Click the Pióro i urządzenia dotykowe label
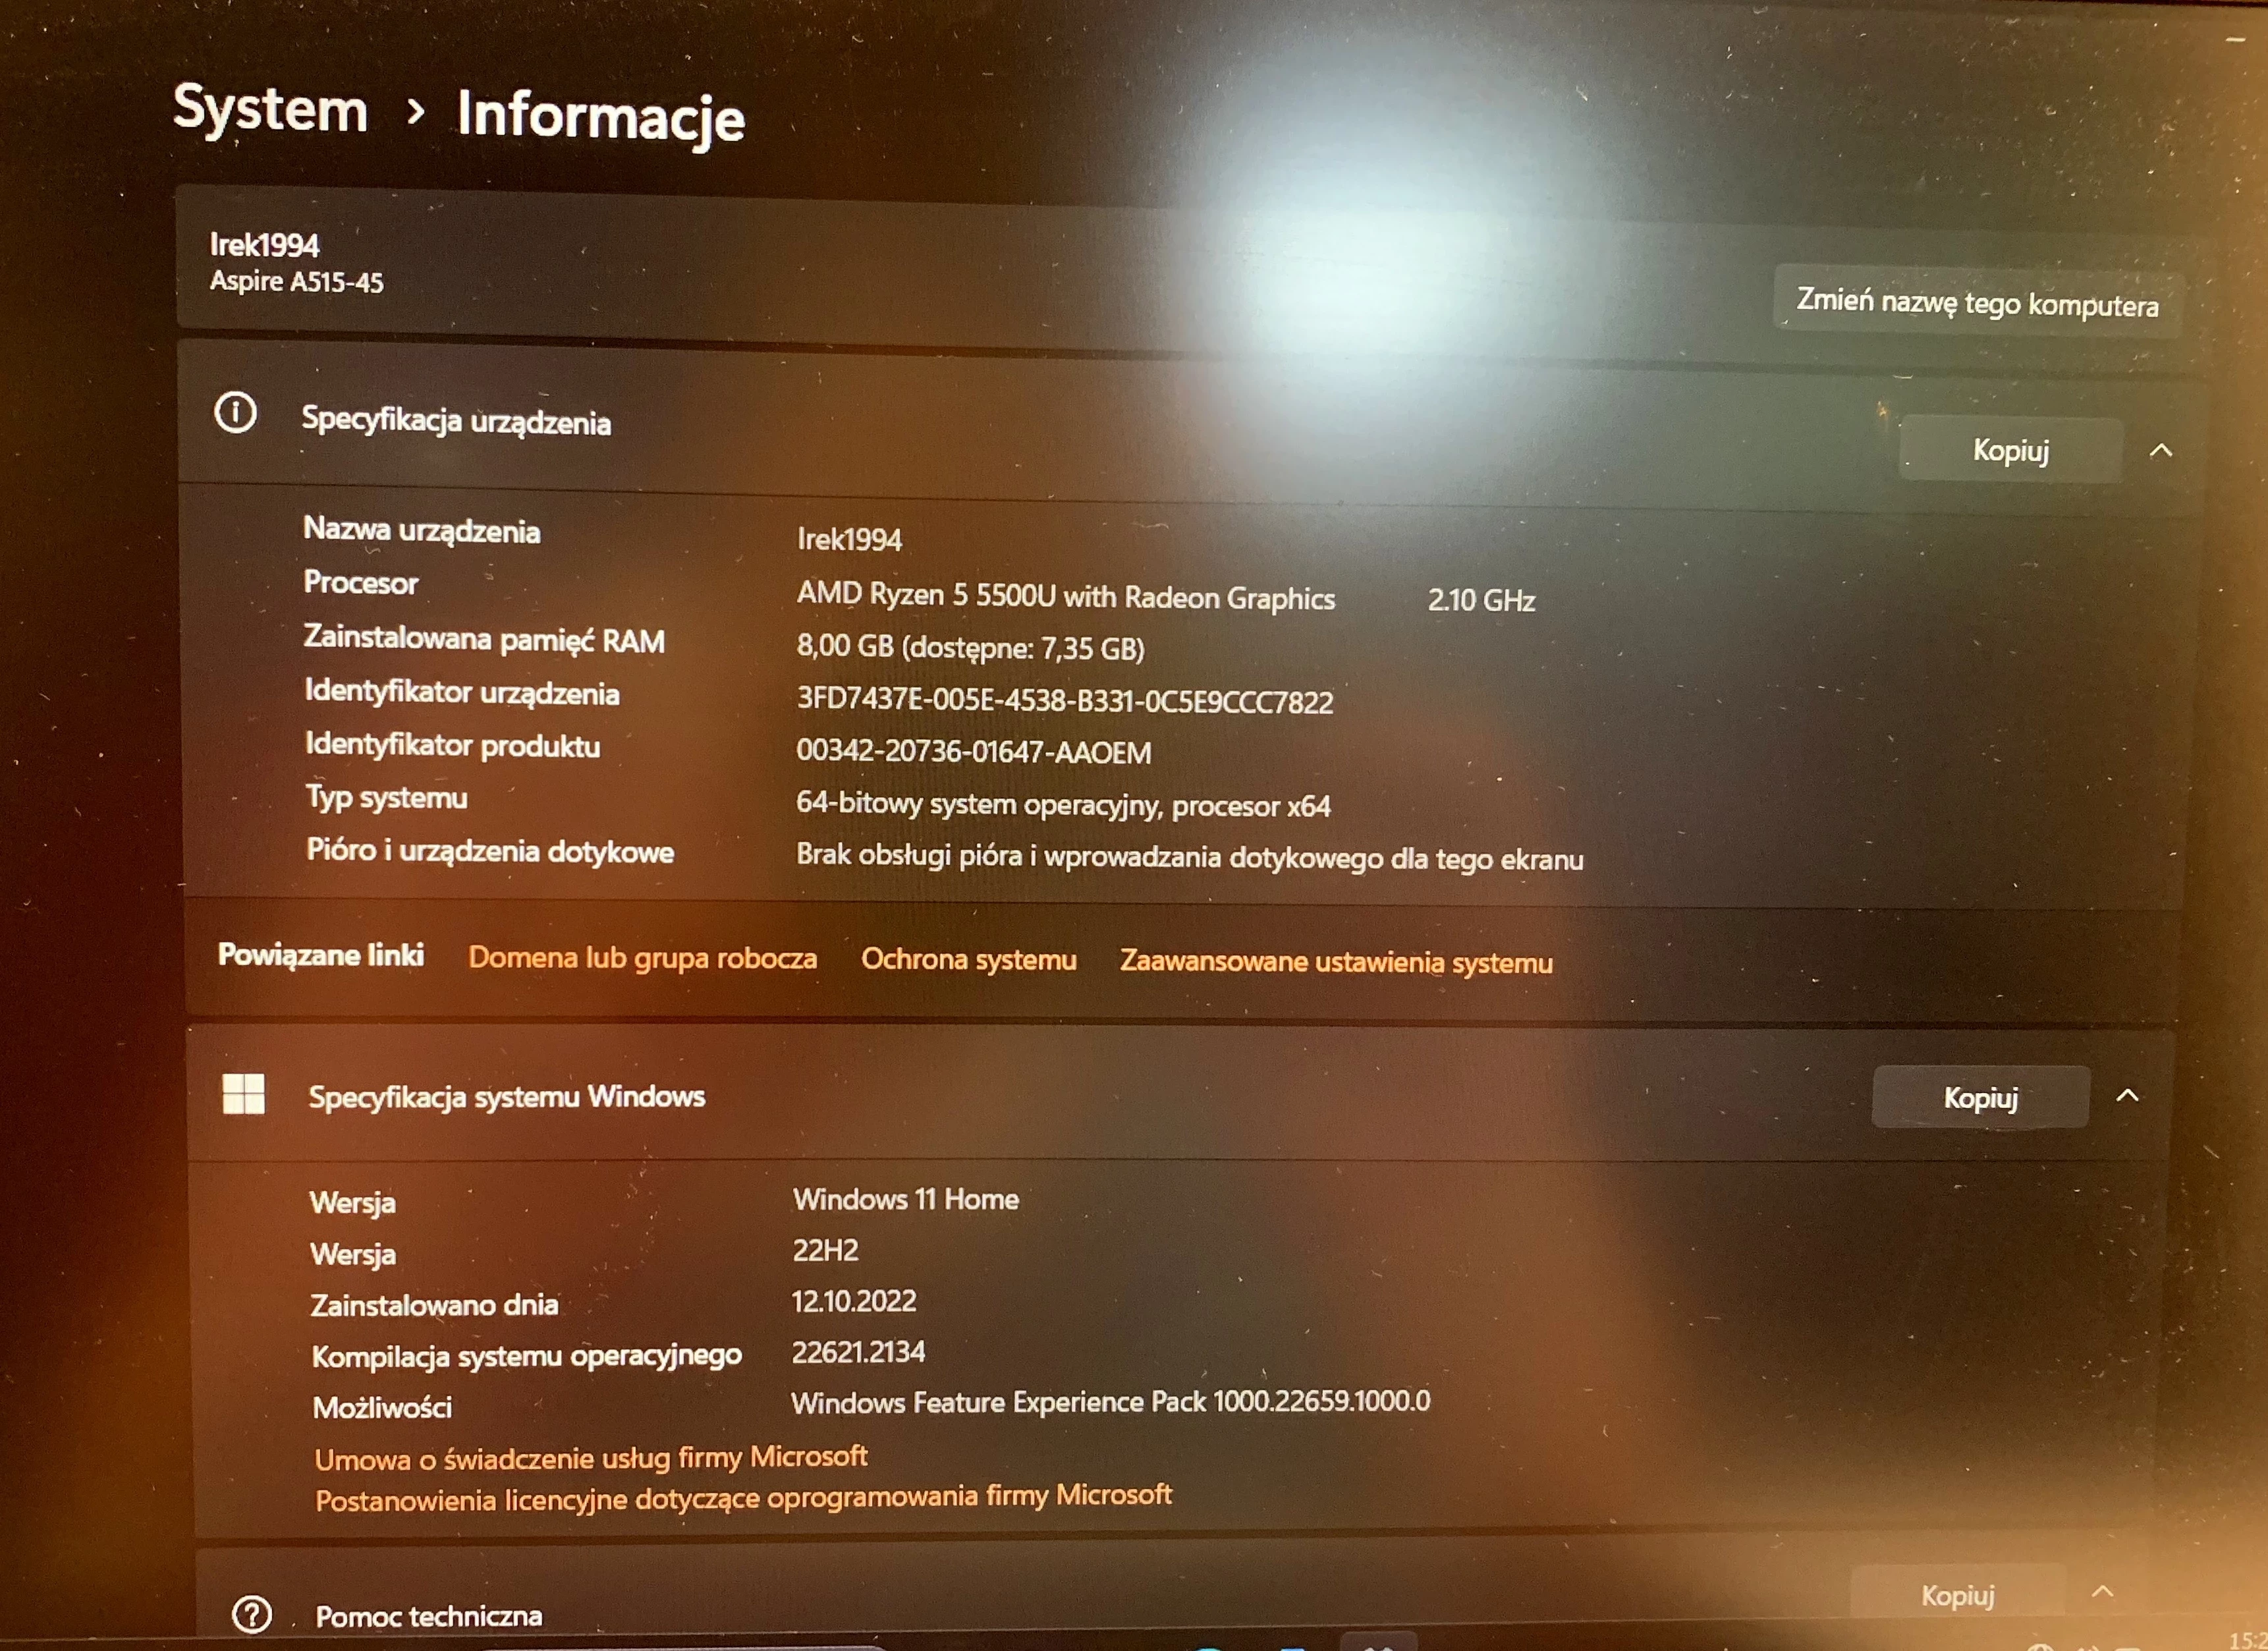 pyautogui.click(x=490, y=851)
